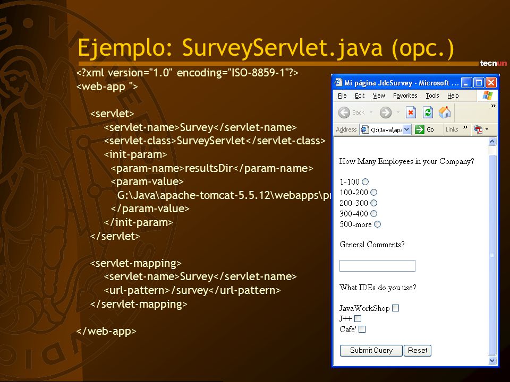The width and height of the screenshot is (510, 382).
Task: Tick the J++ checkbox
Action: pyautogui.click(x=358, y=319)
